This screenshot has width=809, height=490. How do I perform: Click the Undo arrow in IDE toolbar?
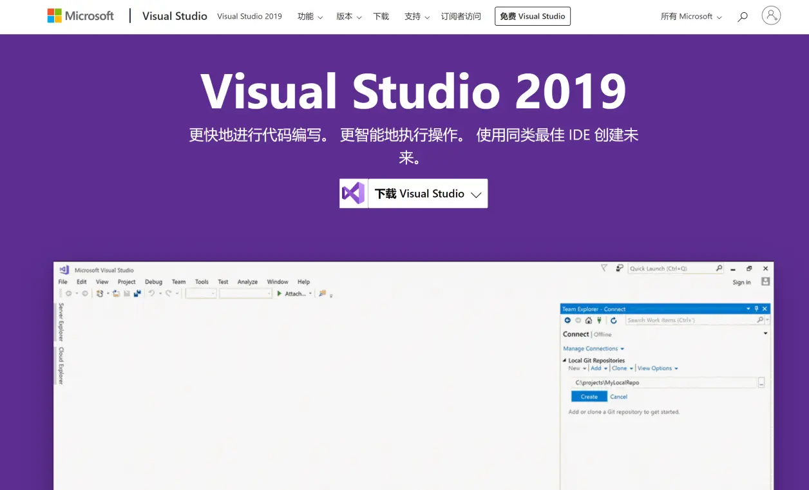click(151, 293)
